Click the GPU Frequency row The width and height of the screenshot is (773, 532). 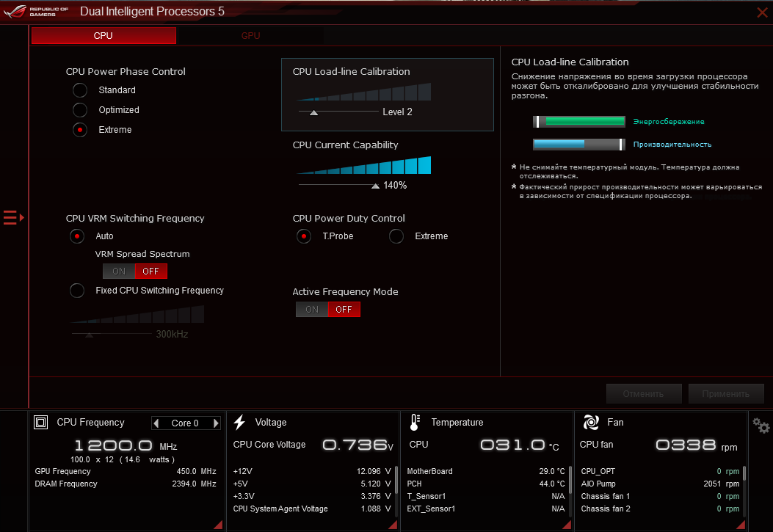(x=126, y=471)
